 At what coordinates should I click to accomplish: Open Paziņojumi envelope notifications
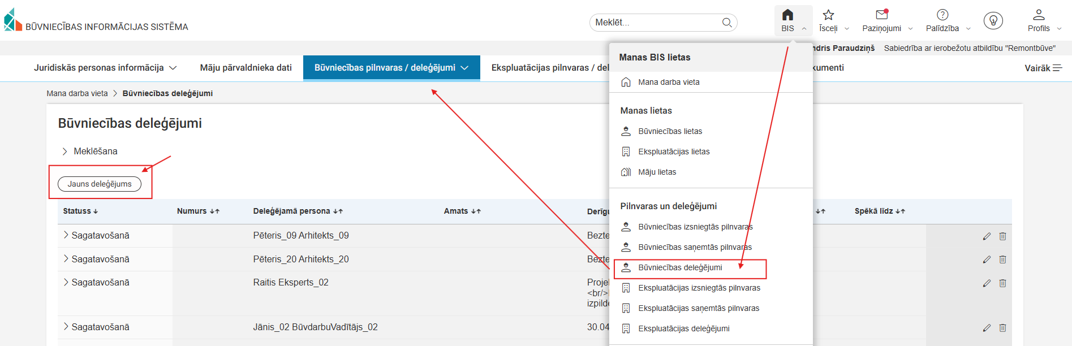881,15
